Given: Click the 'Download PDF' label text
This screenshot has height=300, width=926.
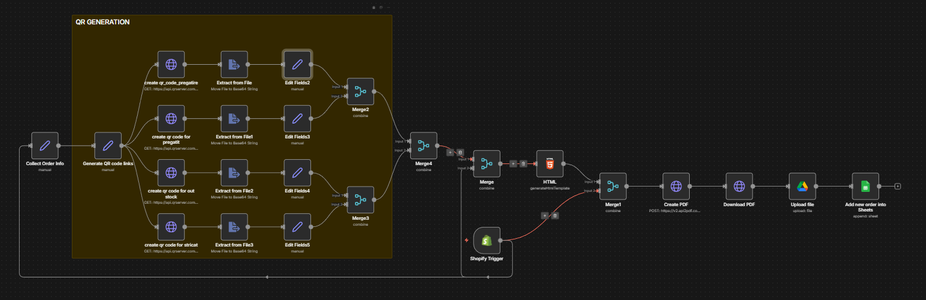Looking at the screenshot, I should pyautogui.click(x=739, y=205).
